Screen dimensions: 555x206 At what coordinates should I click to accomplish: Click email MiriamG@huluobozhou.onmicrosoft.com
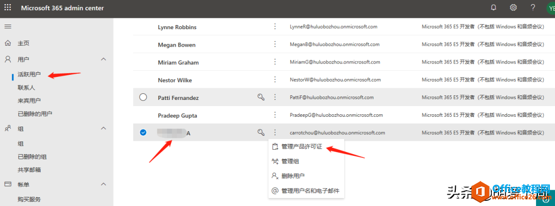click(x=335, y=62)
